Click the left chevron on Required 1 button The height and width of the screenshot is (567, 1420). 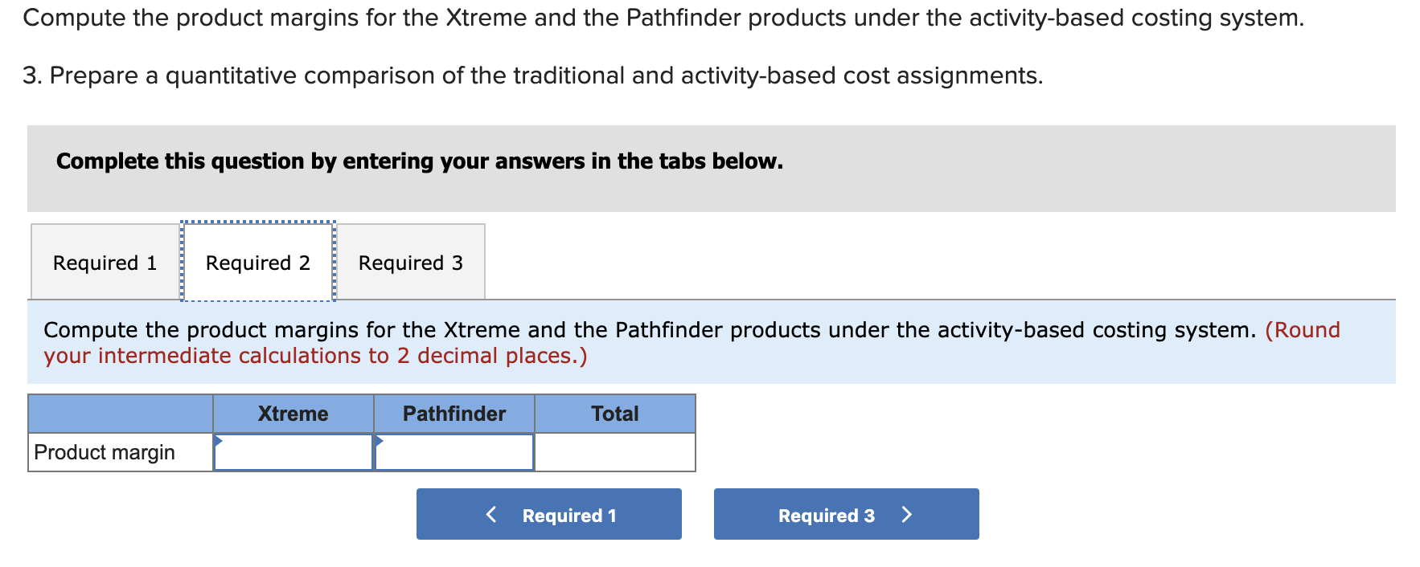490,514
